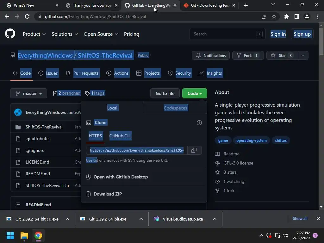The image size is (324, 243).
Task: Copy the clone URL to clipboard
Action: pyautogui.click(x=194, y=150)
